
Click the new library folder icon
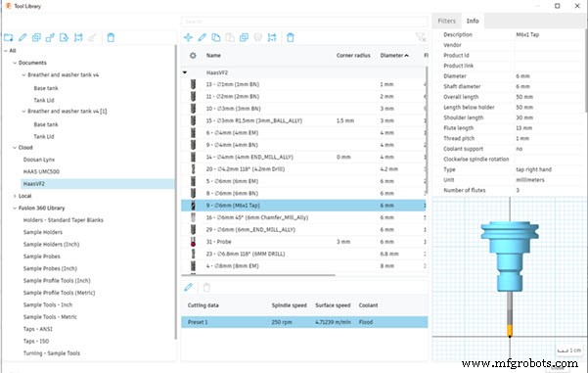(x=8, y=37)
